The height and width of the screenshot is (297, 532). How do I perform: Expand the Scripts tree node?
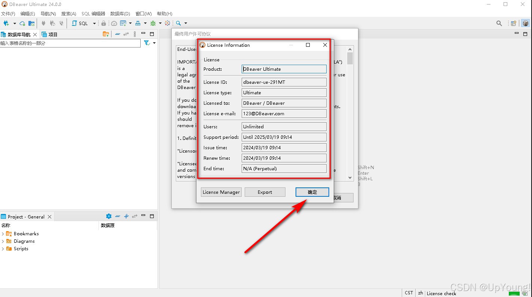tap(3, 249)
